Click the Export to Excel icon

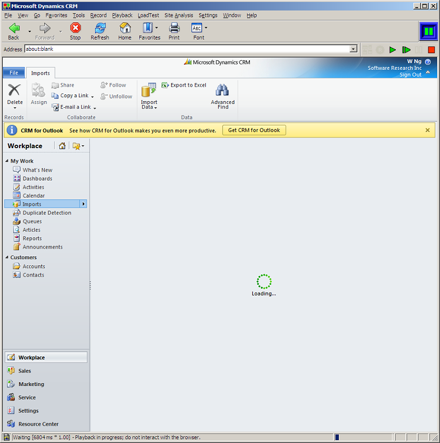coord(165,85)
